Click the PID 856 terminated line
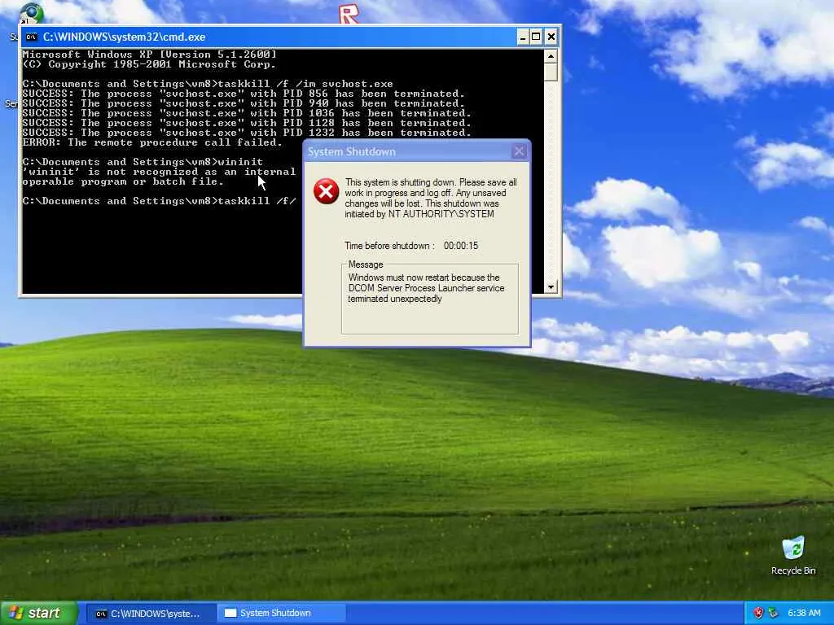 pyautogui.click(x=244, y=94)
